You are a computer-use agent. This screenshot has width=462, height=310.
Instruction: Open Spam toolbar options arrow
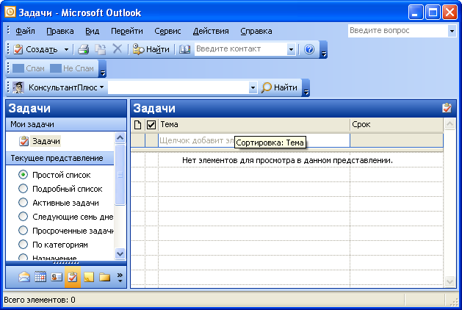tap(103, 68)
